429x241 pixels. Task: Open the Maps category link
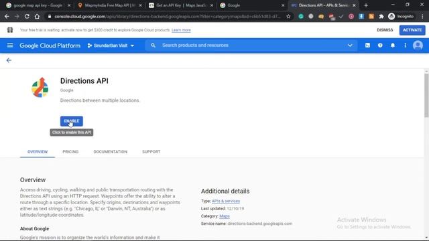point(225,216)
